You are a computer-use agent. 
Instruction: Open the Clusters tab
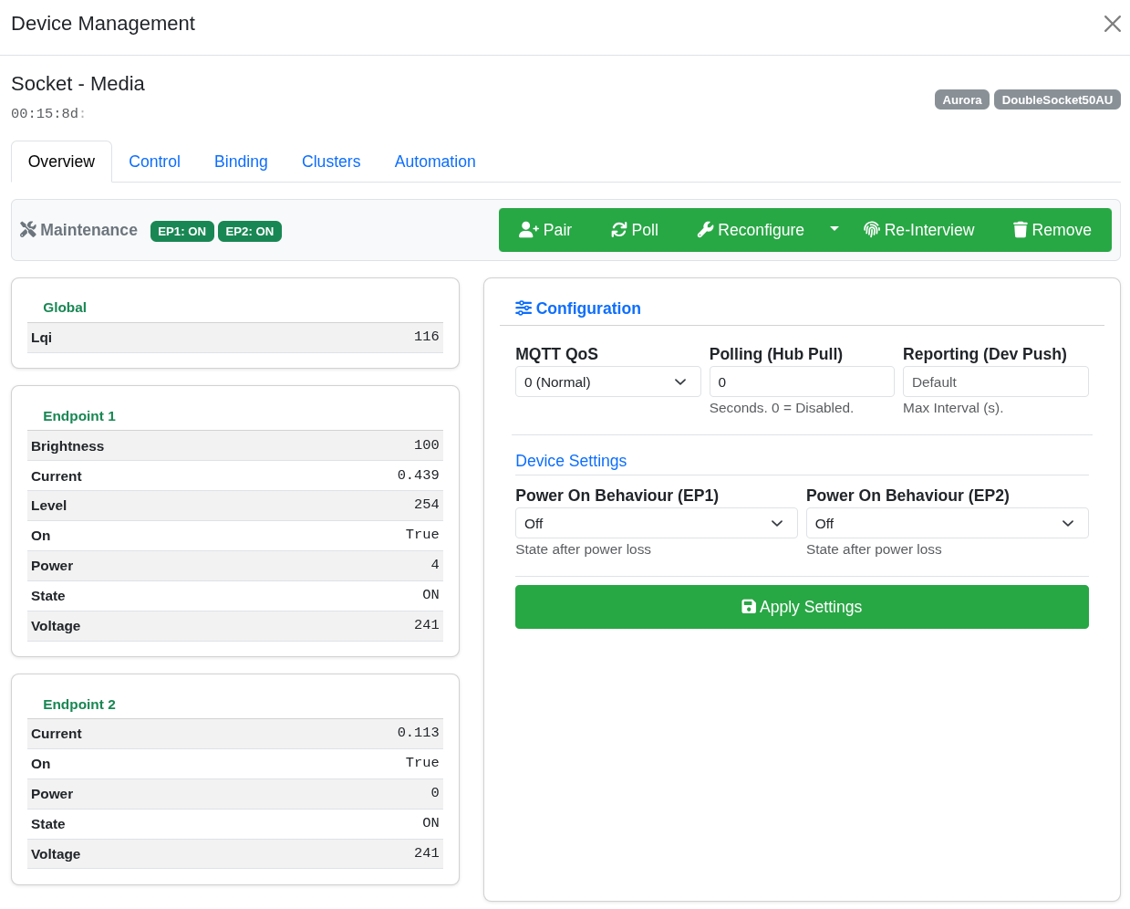(x=331, y=162)
